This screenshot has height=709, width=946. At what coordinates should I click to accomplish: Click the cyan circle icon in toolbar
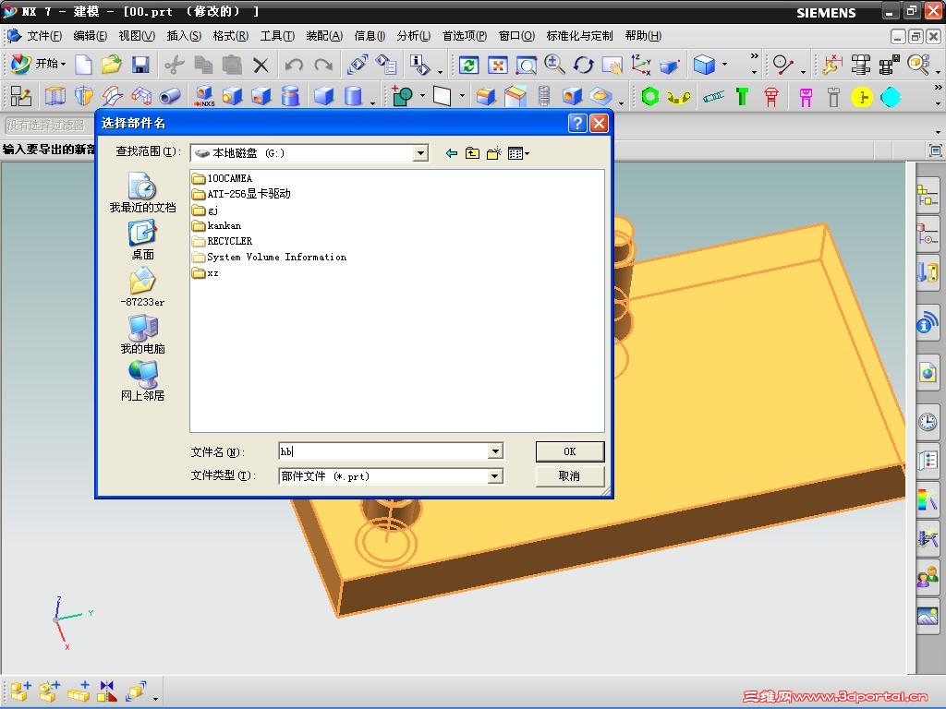tap(891, 97)
